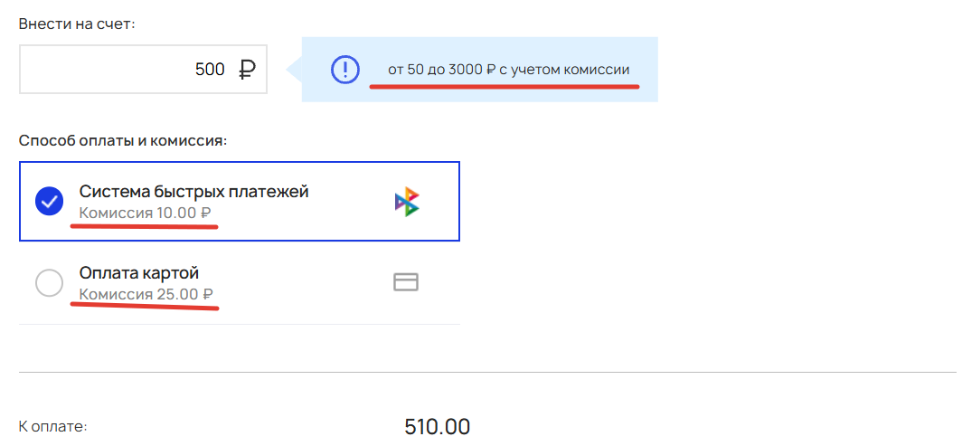Click the Внести на счет label
The image size is (962, 446).
click(77, 24)
